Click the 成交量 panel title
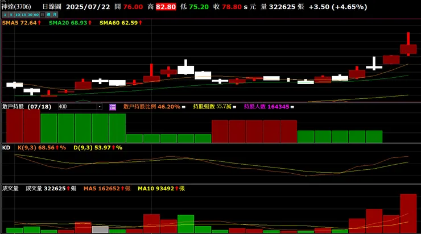 (x=10, y=189)
